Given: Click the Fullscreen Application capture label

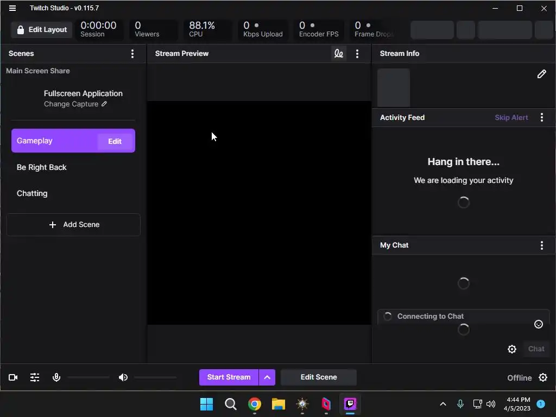Looking at the screenshot, I should pos(83,93).
